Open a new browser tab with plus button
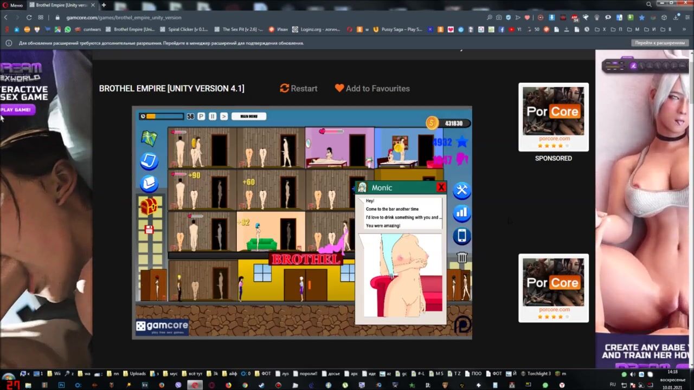 (x=104, y=5)
